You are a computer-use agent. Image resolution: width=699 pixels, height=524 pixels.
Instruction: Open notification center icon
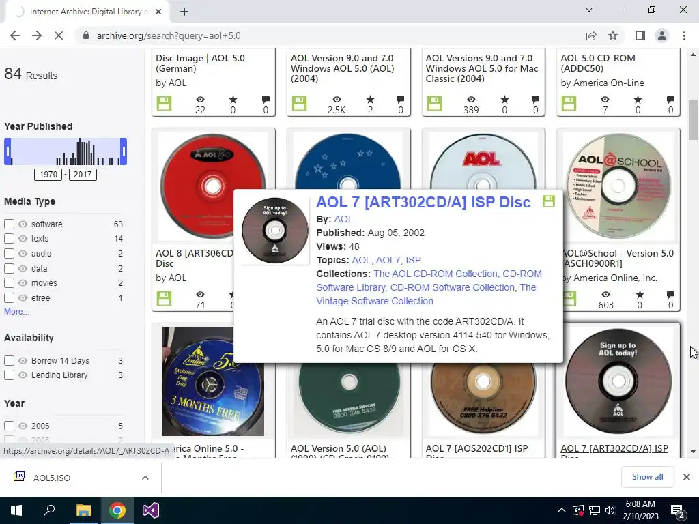click(677, 510)
